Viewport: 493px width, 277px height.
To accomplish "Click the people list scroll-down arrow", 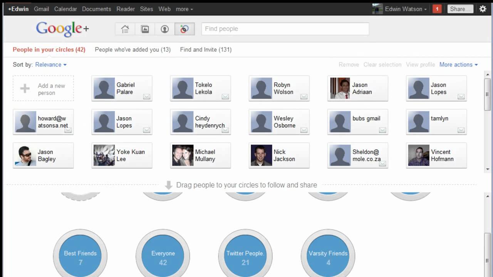I will click(488, 169).
